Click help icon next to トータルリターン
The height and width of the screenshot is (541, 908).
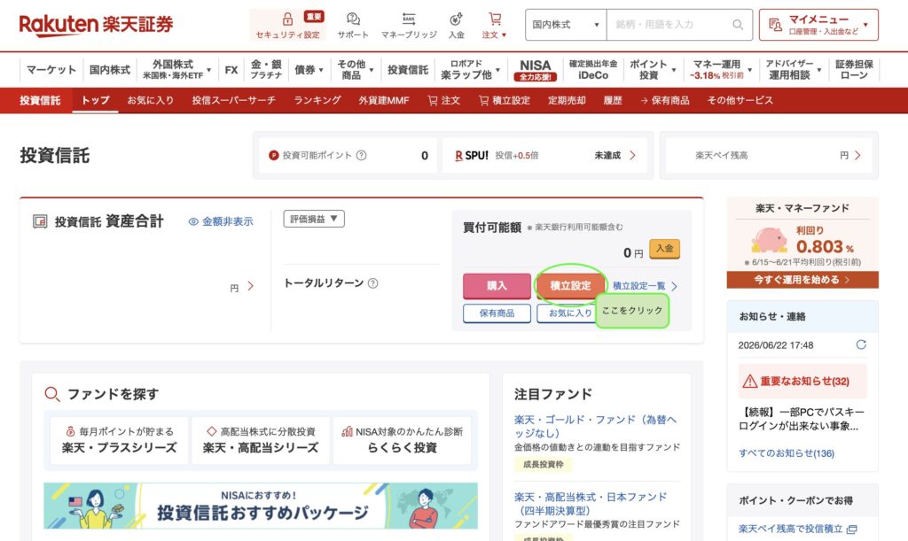[x=373, y=283]
